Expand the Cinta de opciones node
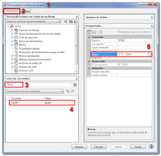Image resolution: width=161 pixels, height=156 pixels. click(12, 37)
